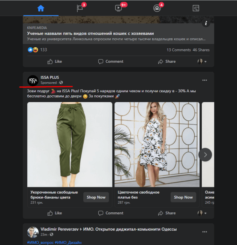
Task: Open Vladimir Pereverzev post options menu
Action: (204, 232)
